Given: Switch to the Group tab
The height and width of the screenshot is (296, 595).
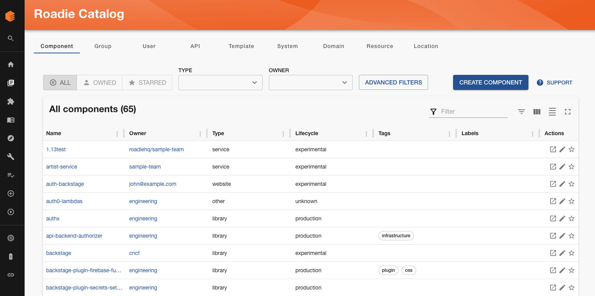Looking at the screenshot, I should (103, 46).
